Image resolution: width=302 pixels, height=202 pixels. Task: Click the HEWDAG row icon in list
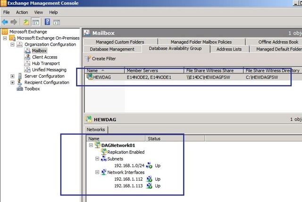[x=90, y=77]
